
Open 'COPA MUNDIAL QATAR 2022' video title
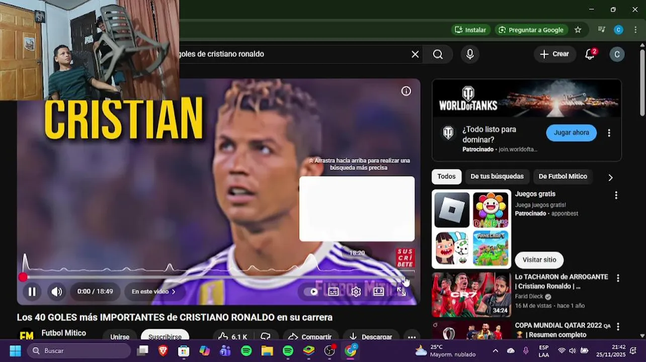click(x=562, y=330)
